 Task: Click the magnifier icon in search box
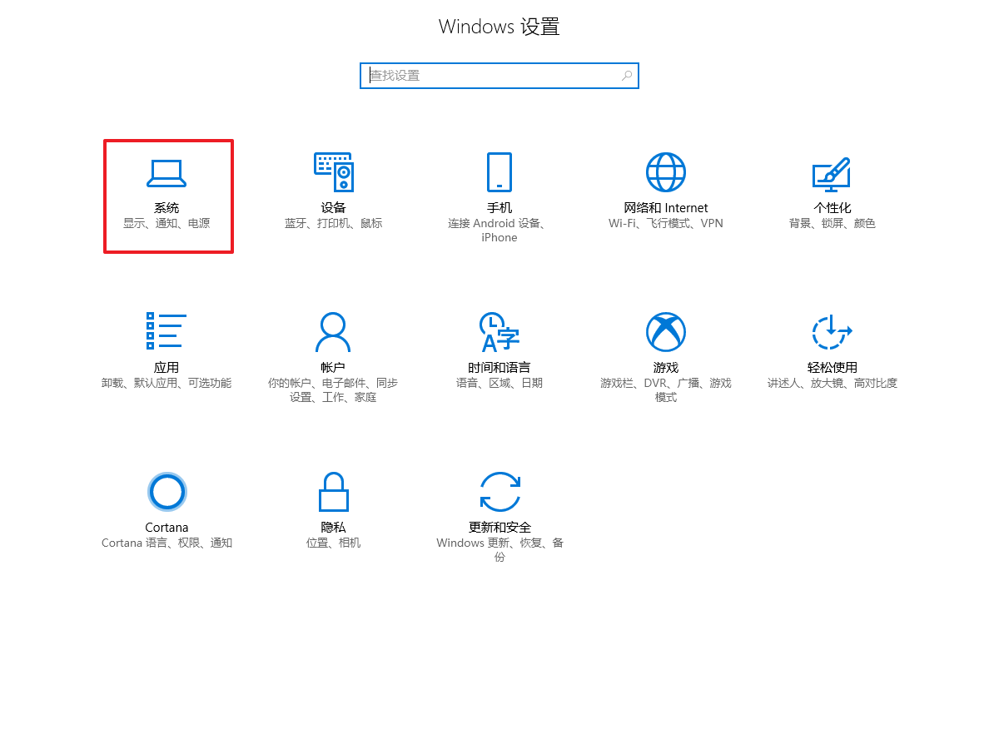click(x=627, y=76)
